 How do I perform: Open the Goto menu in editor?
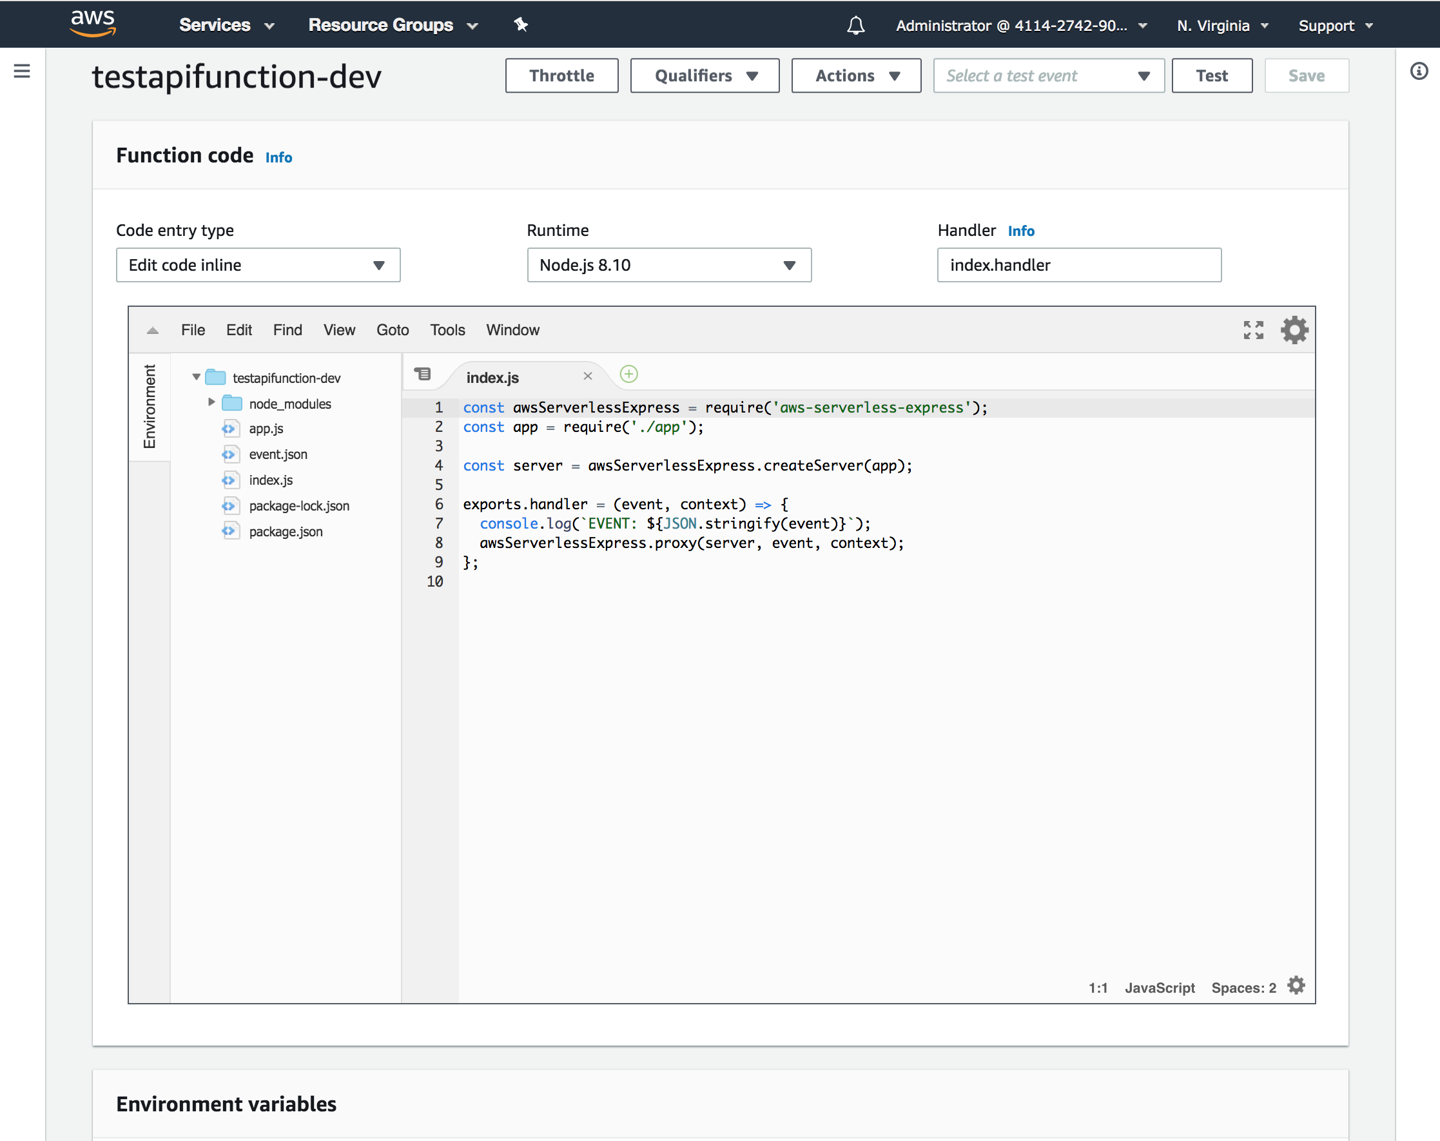pyautogui.click(x=392, y=330)
